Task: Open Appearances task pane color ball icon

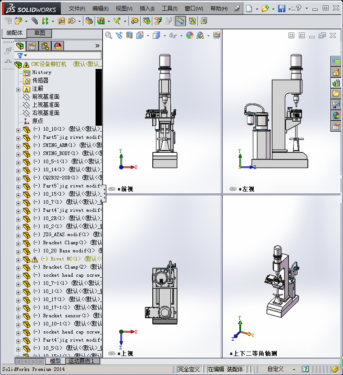Action: (x=336, y=115)
